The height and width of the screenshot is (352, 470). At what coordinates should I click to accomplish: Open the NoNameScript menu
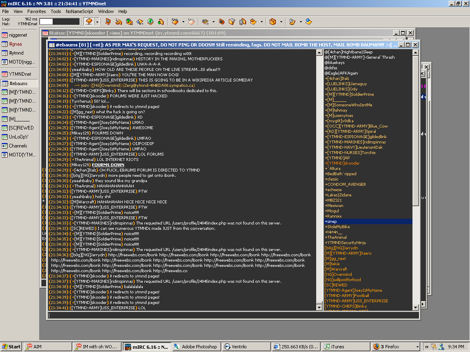coord(79,11)
